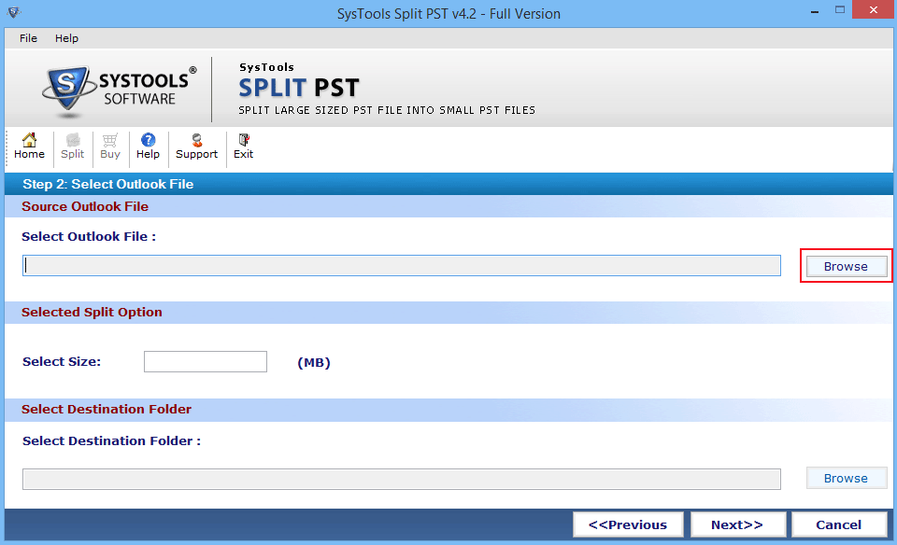Click the 'SPLIT PST' product title
Screen dimensions: 897x545
point(299,88)
